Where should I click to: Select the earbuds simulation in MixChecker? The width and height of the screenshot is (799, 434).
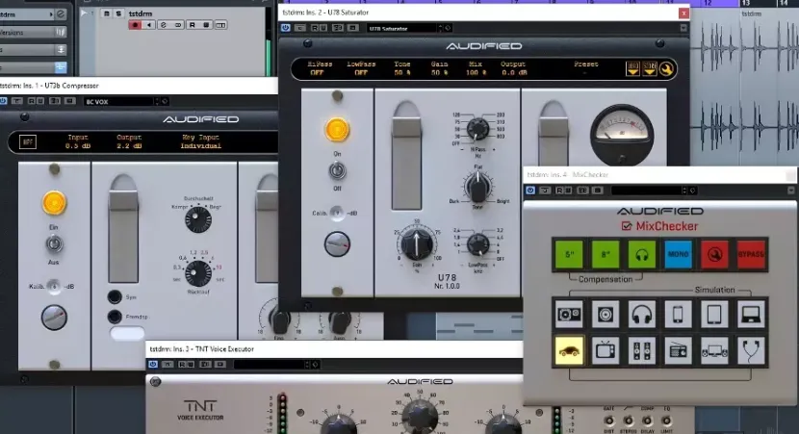pyautogui.click(x=751, y=350)
